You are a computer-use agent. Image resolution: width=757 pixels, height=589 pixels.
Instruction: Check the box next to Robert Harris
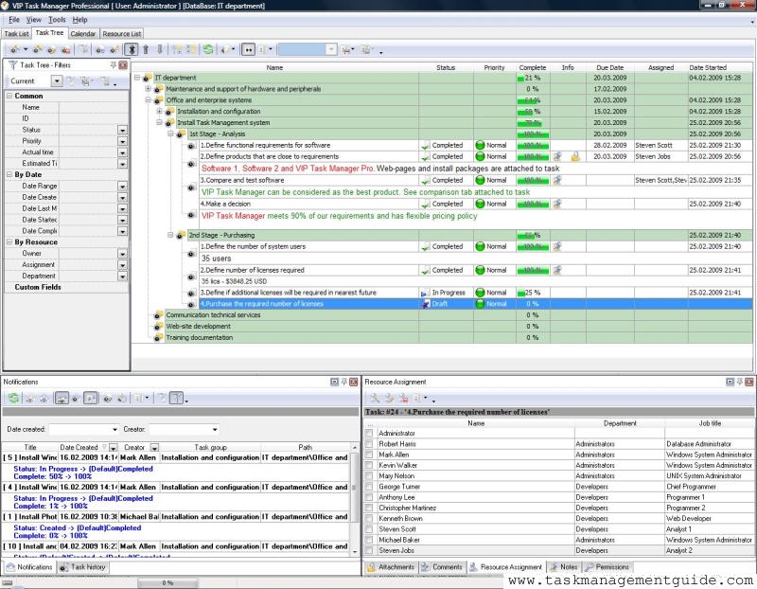coord(370,443)
